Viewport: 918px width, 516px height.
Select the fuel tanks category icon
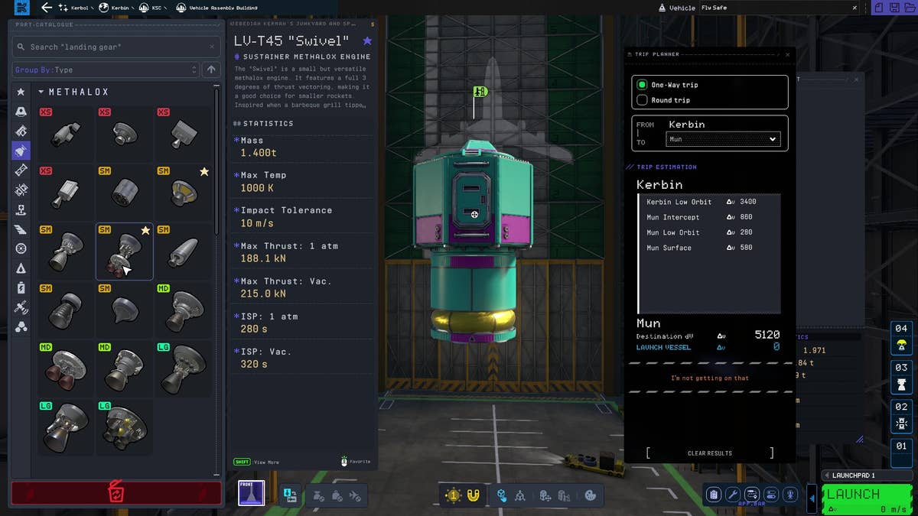pyautogui.click(x=21, y=131)
